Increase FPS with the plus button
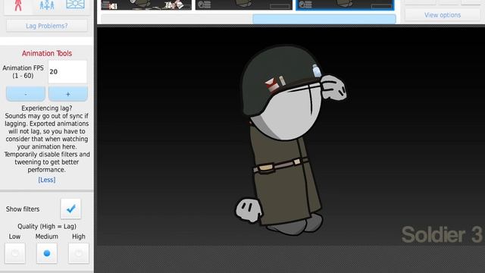The image size is (485, 273). coord(68,94)
